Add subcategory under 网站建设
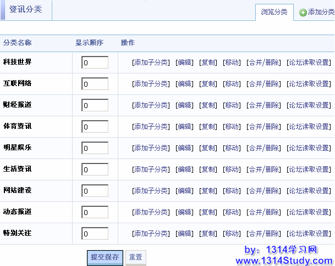335x266 pixels. pos(151,191)
